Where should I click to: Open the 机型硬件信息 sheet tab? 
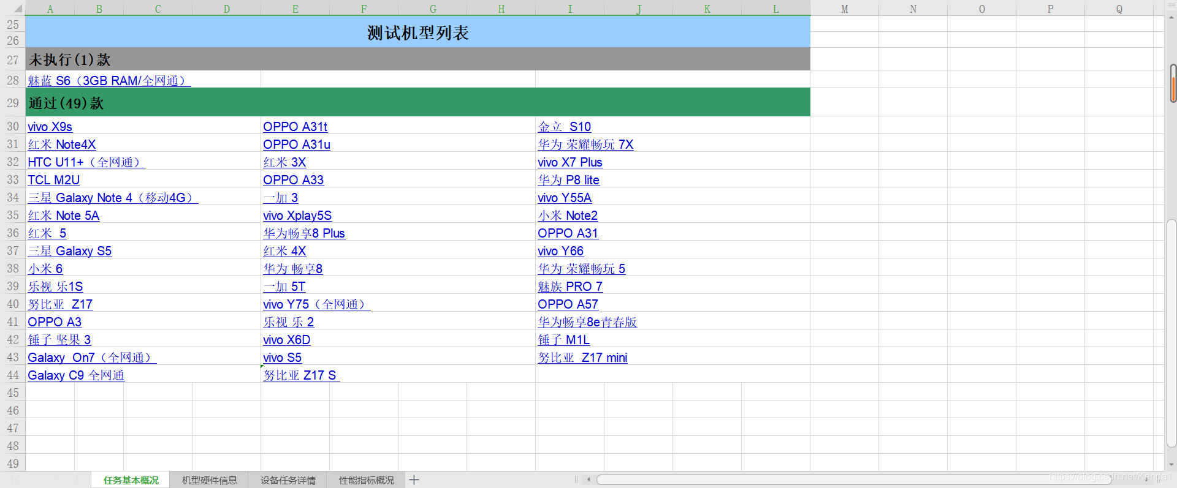click(x=209, y=480)
